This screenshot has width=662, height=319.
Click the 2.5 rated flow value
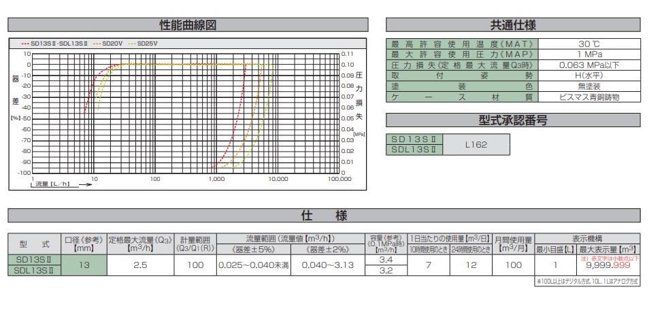click(140, 265)
